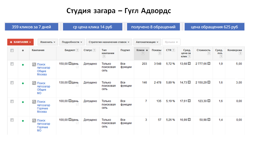
Task: Click search-campaign icon beside Общие Москва
Action: pos(34,64)
